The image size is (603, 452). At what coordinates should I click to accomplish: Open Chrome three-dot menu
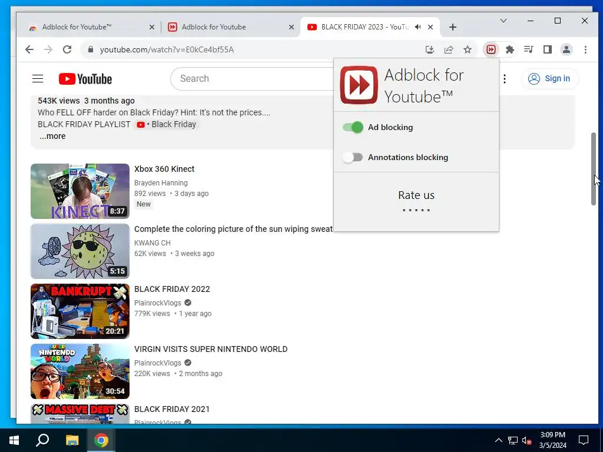click(585, 49)
